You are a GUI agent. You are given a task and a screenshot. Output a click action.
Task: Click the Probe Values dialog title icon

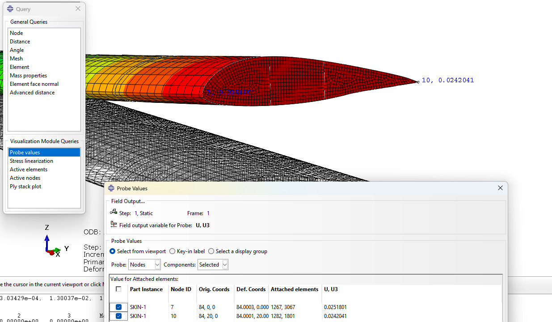click(111, 188)
